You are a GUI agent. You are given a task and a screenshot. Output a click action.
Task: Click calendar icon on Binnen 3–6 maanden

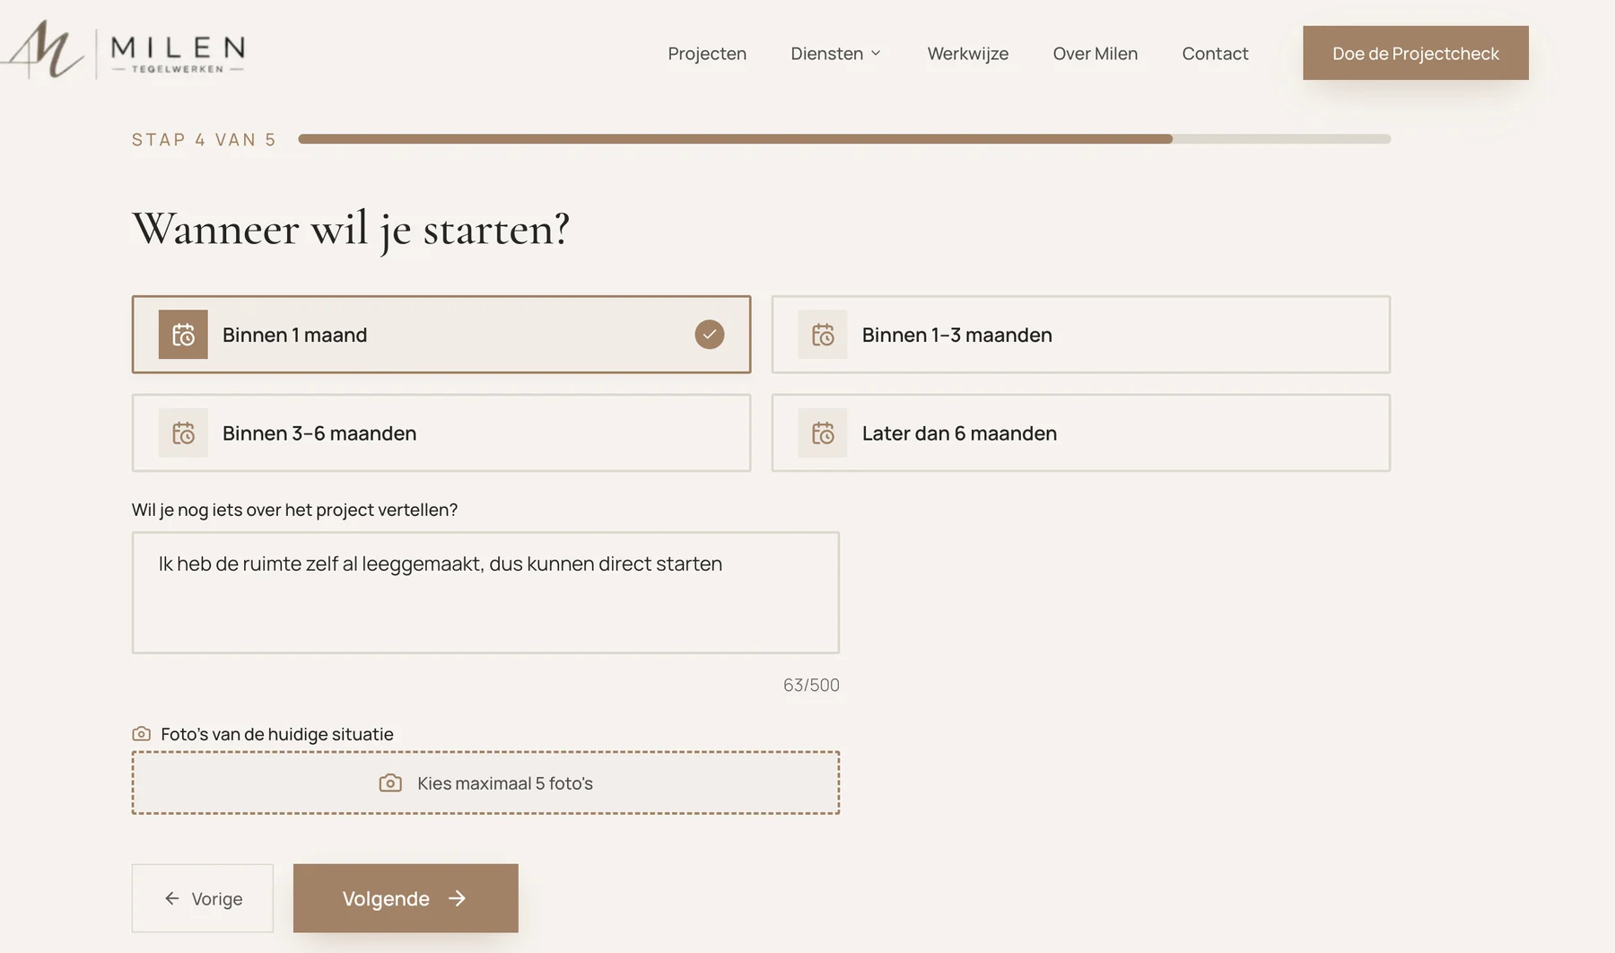point(183,433)
